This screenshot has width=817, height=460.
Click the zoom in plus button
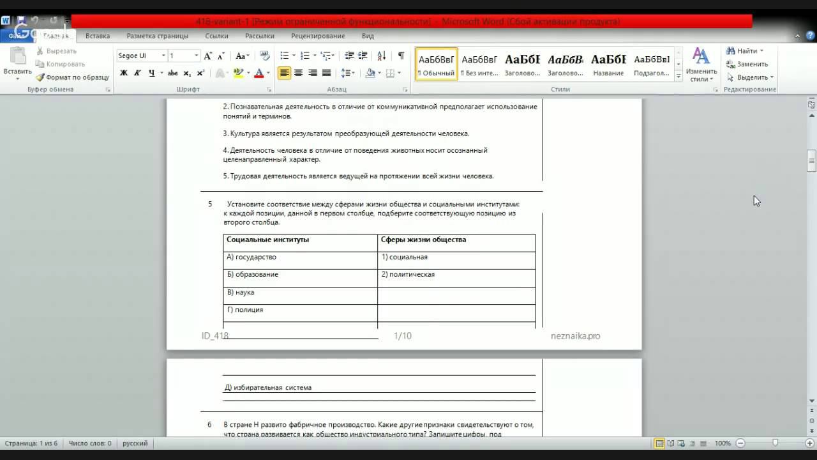tap(809, 443)
